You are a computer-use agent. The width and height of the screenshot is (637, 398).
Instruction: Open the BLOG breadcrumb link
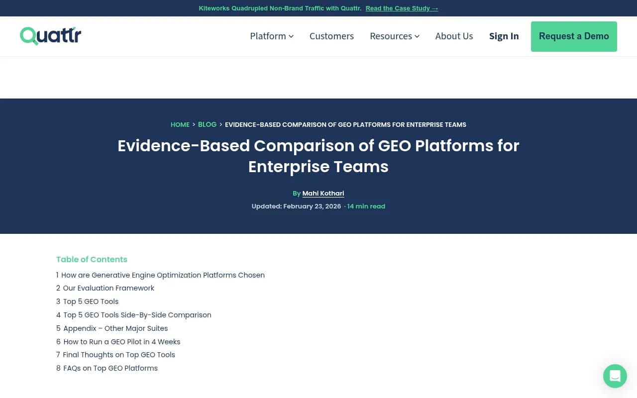coord(207,124)
